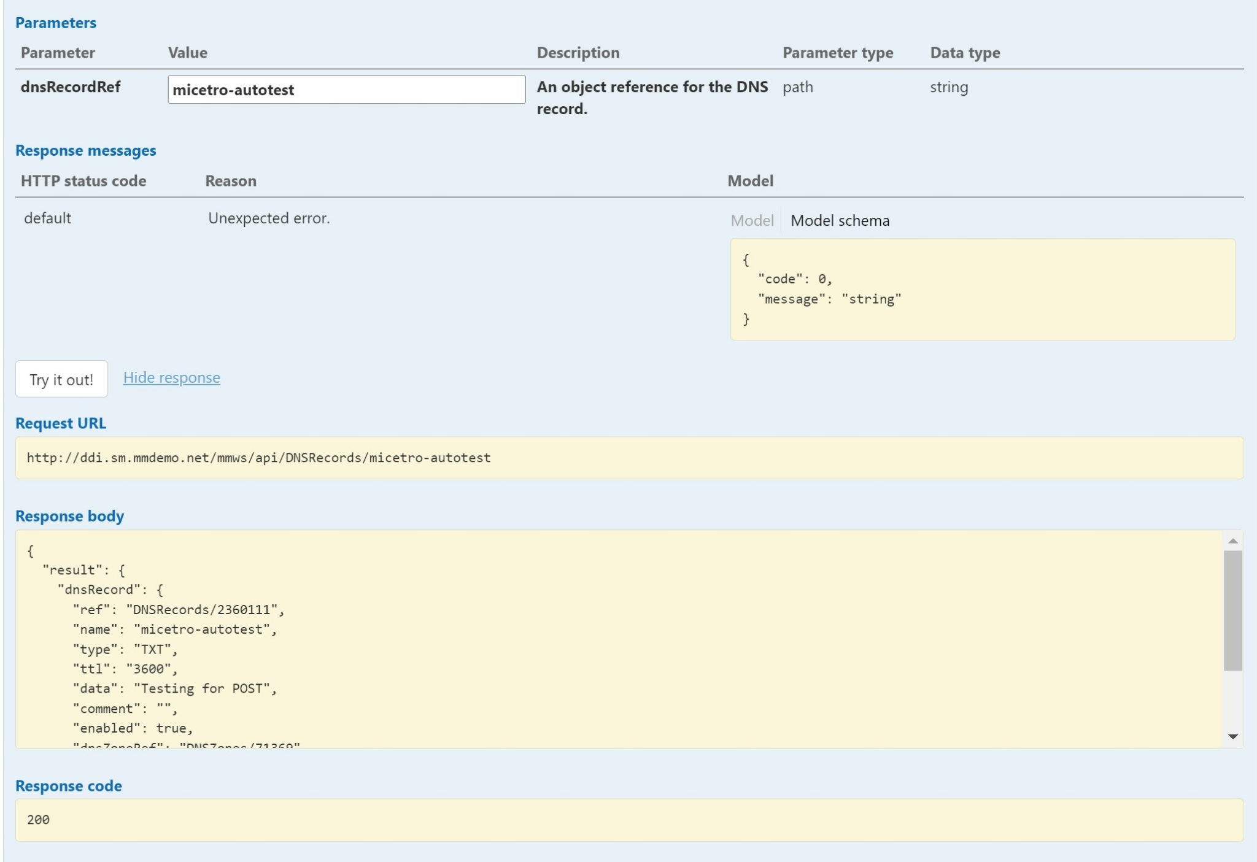Switch to the Model schema tab
Image resolution: width=1257 pixels, height=862 pixels.
pyautogui.click(x=839, y=220)
